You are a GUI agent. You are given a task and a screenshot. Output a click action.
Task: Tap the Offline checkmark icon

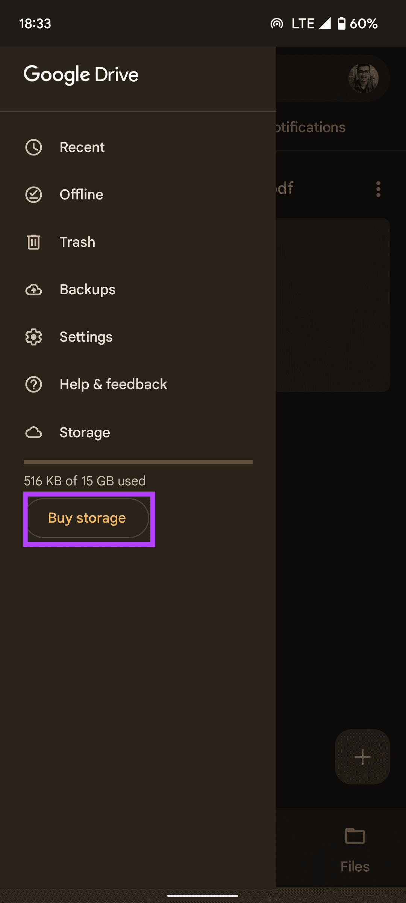pos(33,195)
